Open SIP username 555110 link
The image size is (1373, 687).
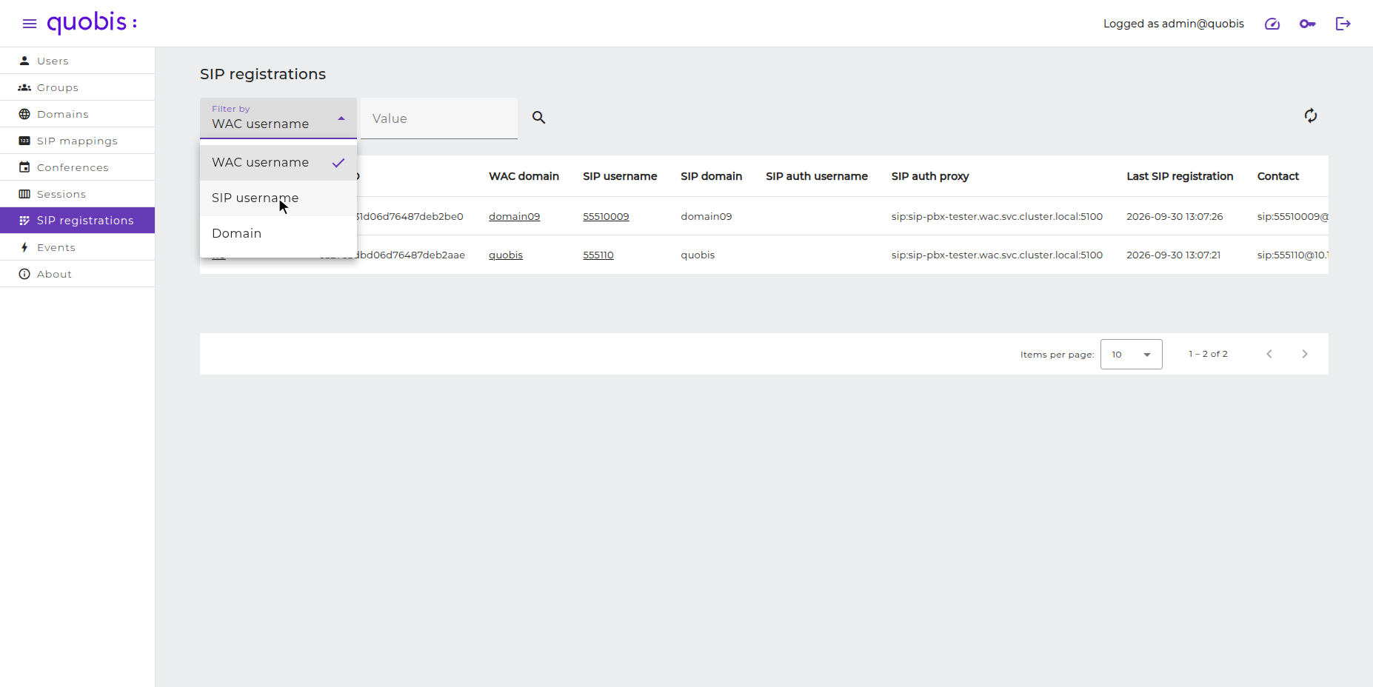click(598, 255)
